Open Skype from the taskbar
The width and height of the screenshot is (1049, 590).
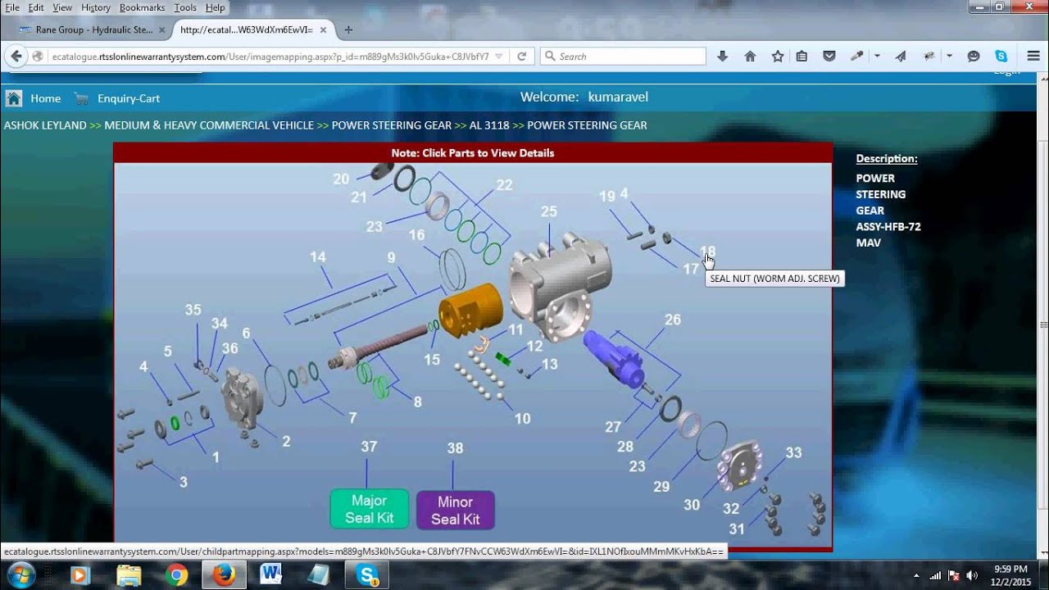point(366,574)
